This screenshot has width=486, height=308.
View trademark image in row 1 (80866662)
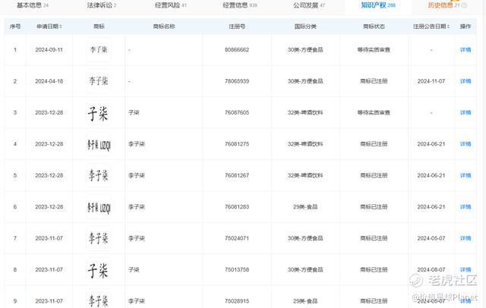99,49
